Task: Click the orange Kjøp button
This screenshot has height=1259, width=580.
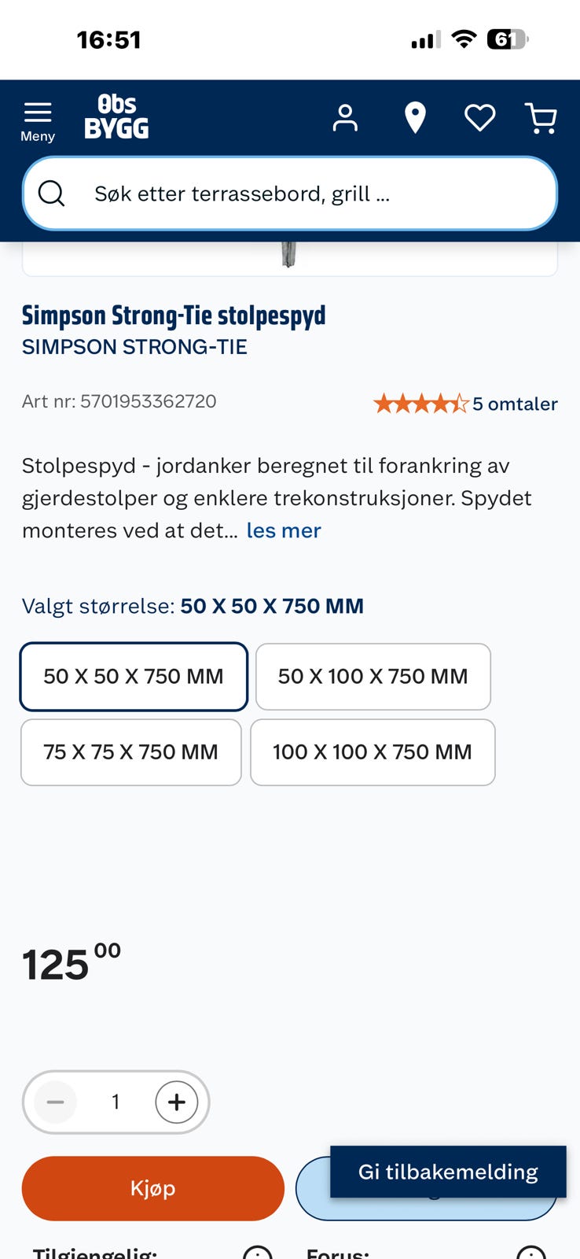Action: (153, 1188)
